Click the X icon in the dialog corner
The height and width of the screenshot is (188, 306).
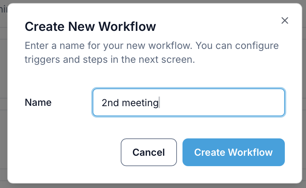285,20
